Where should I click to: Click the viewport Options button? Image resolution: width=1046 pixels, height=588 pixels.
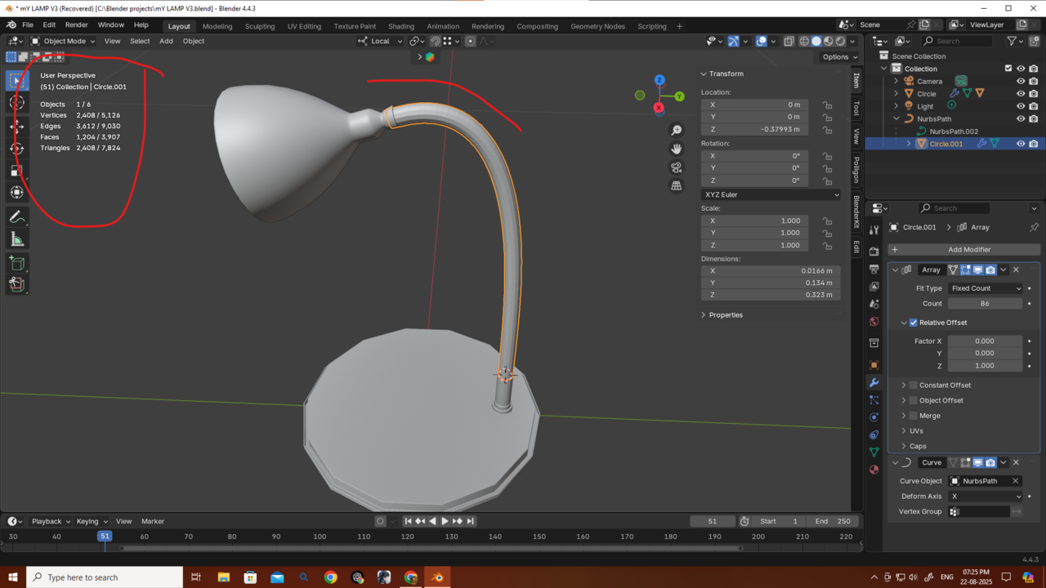(x=839, y=57)
